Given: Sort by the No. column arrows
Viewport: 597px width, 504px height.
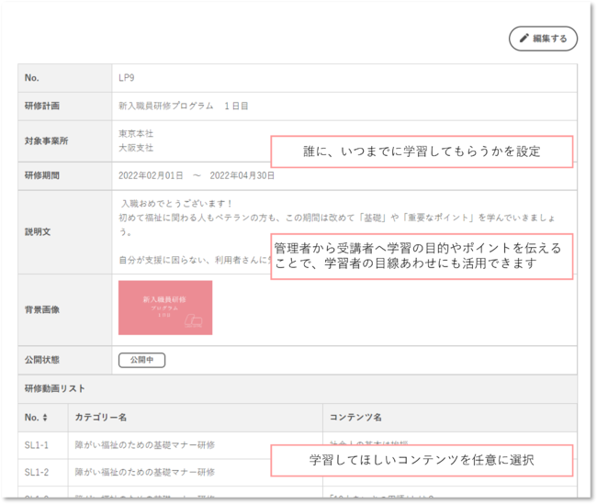Looking at the screenshot, I should 45,417.
